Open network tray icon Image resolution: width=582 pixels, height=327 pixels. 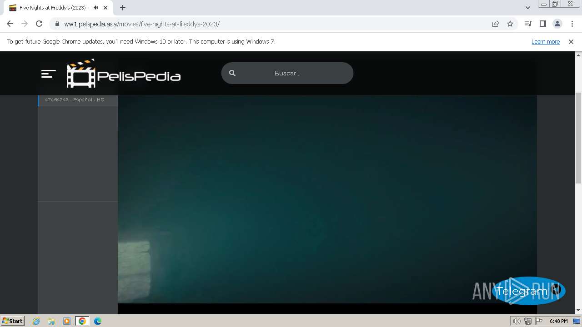[x=527, y=321]
